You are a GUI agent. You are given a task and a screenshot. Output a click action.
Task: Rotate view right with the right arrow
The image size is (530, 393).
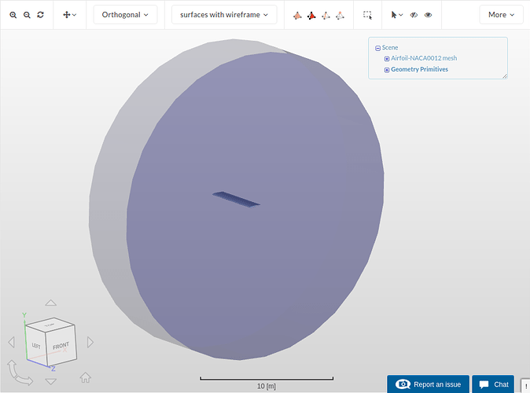[x=90, y=342]
